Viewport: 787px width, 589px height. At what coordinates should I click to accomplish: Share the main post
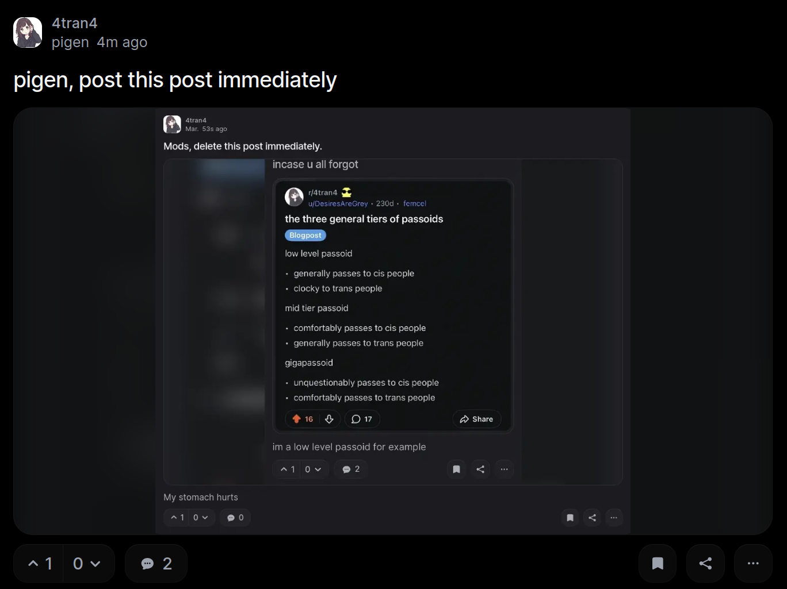pos(705,564)
